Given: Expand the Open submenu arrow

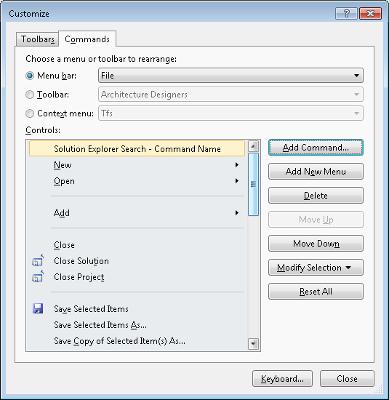Looking at the screenshot, I should [x=237, y=181].
